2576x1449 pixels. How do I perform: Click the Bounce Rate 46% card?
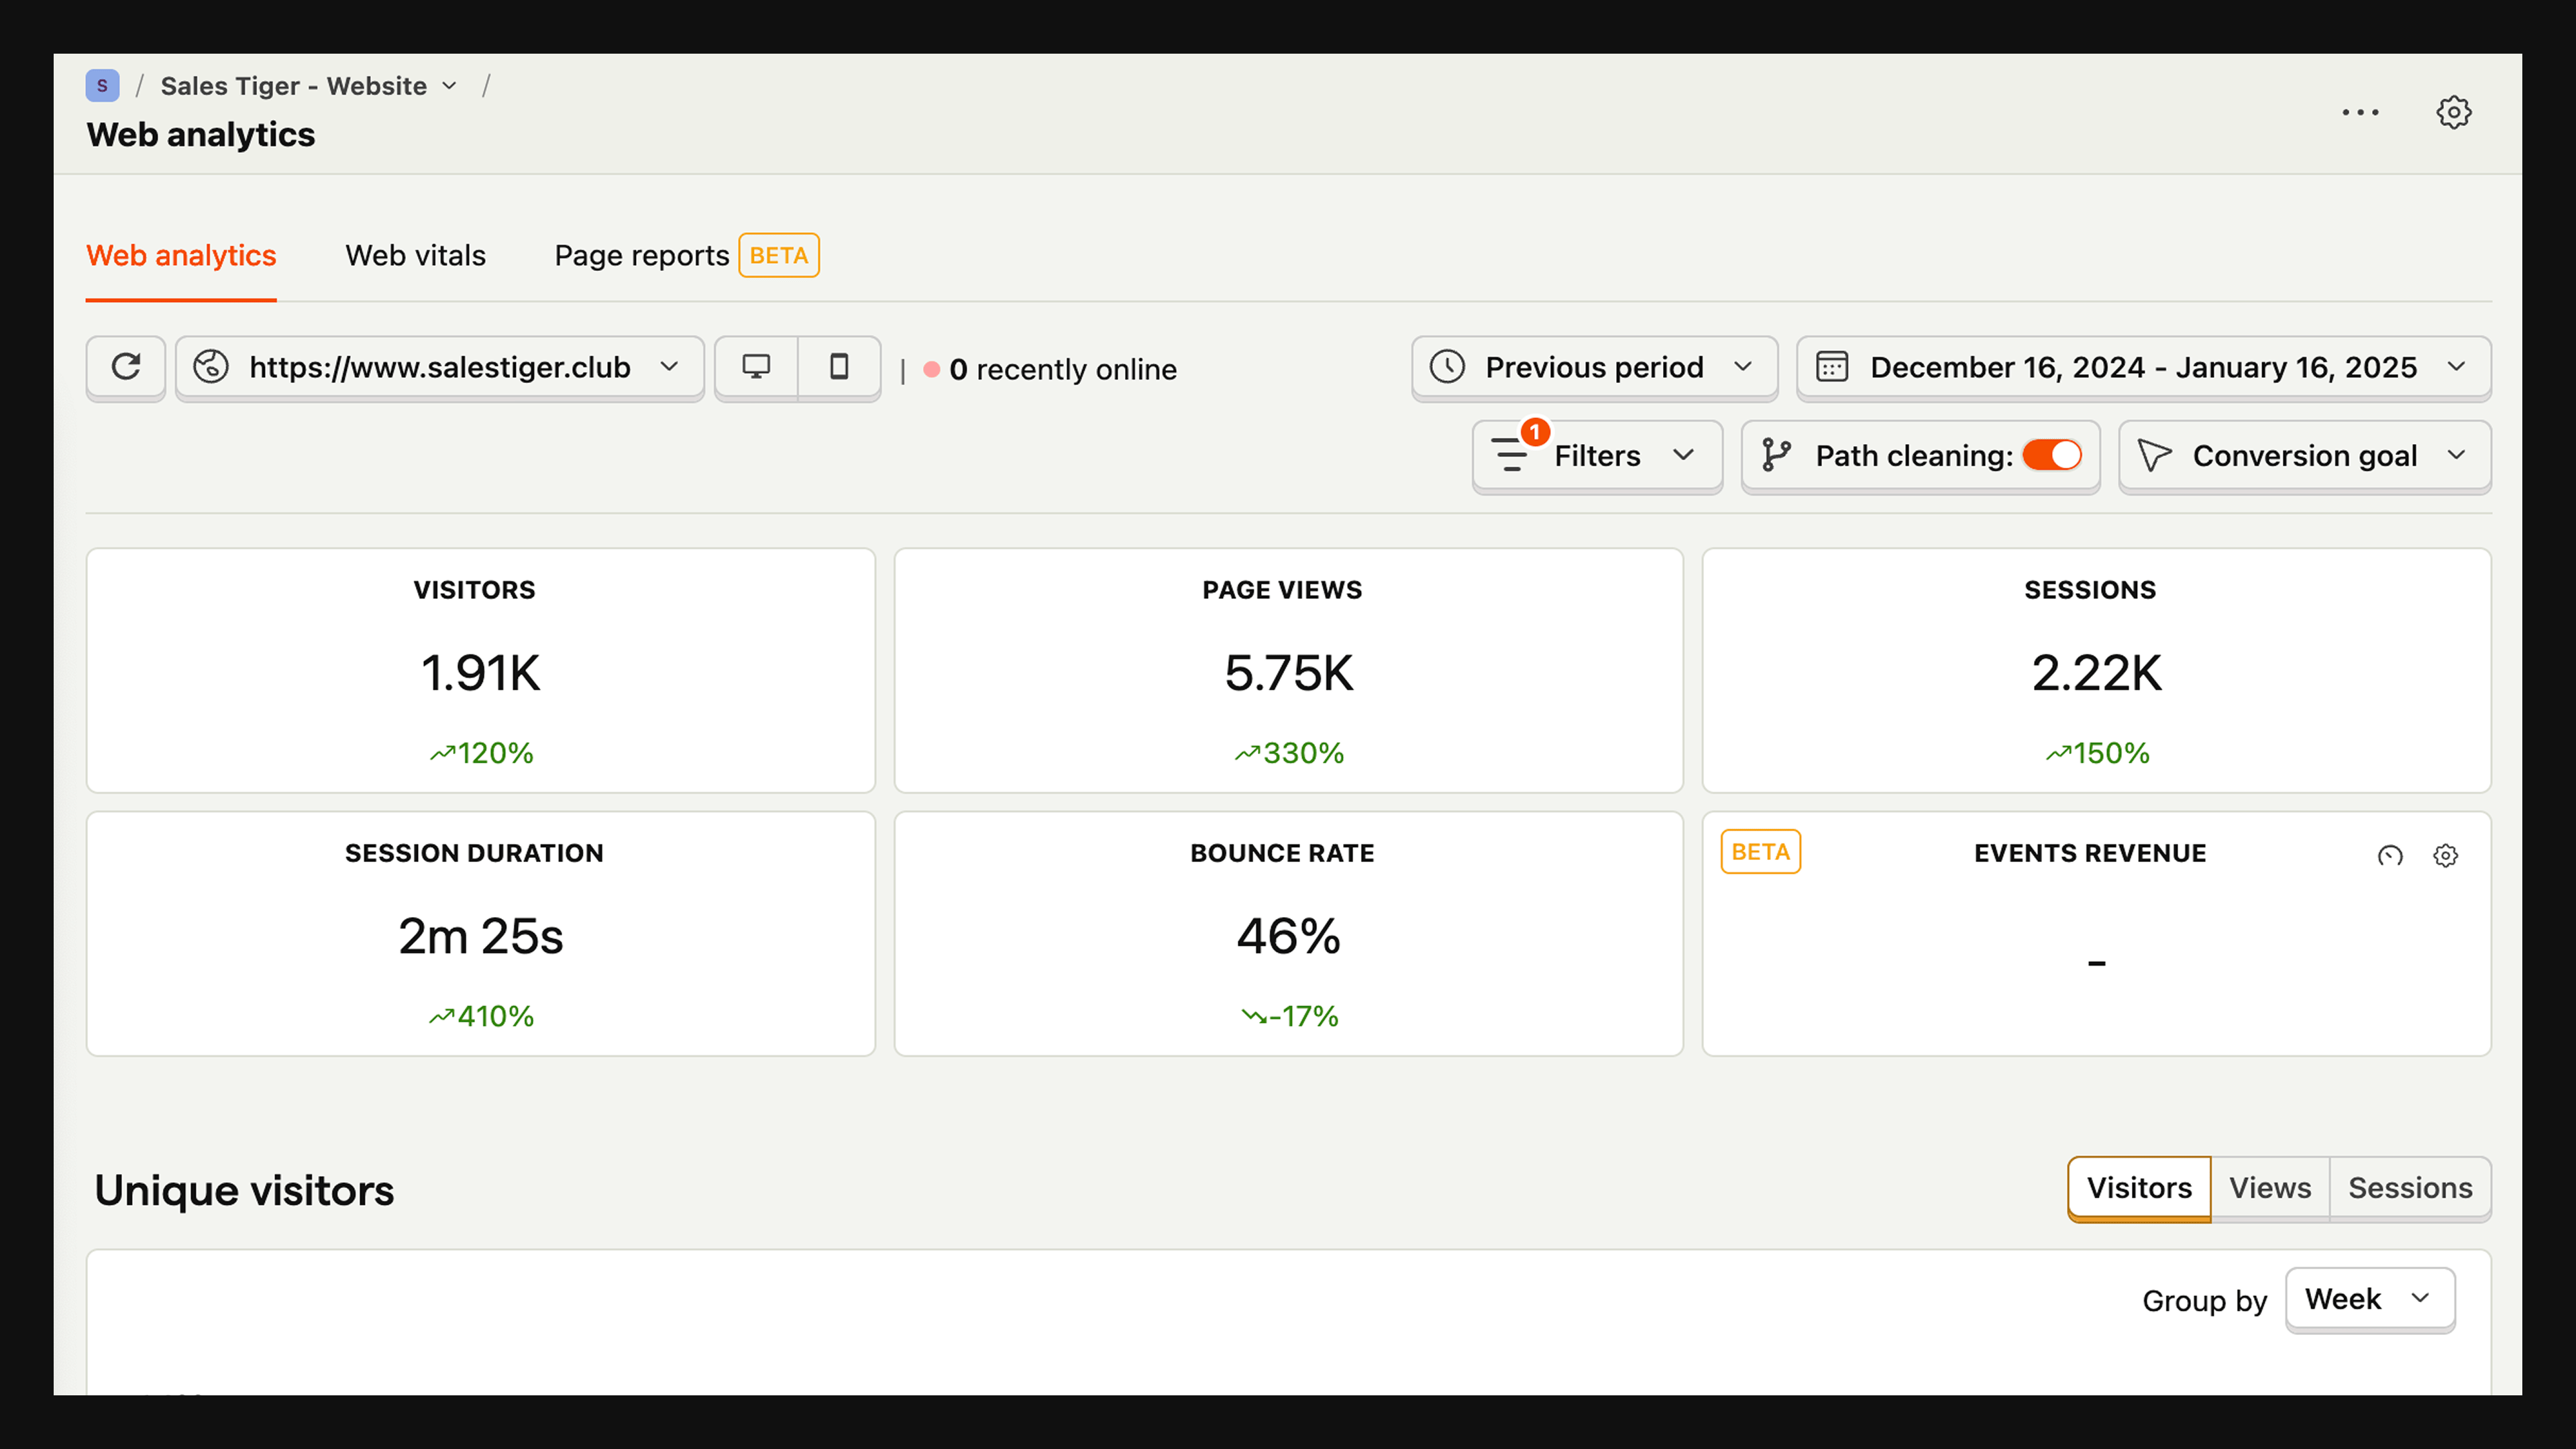click(x=1288, y=934)
